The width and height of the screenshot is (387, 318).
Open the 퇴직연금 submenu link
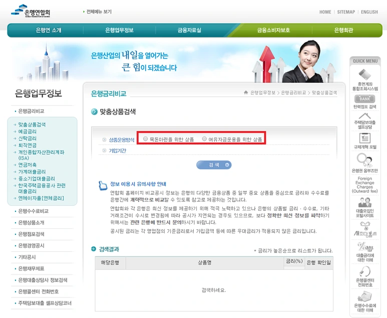point(28,145)
